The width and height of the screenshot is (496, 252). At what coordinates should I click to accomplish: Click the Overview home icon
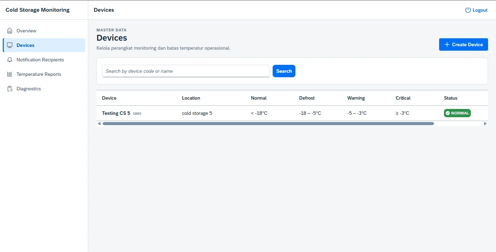(x=10, y=31)
